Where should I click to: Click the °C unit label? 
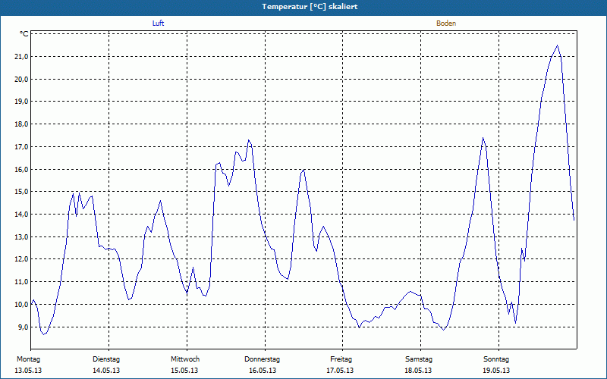click(24, 34)
